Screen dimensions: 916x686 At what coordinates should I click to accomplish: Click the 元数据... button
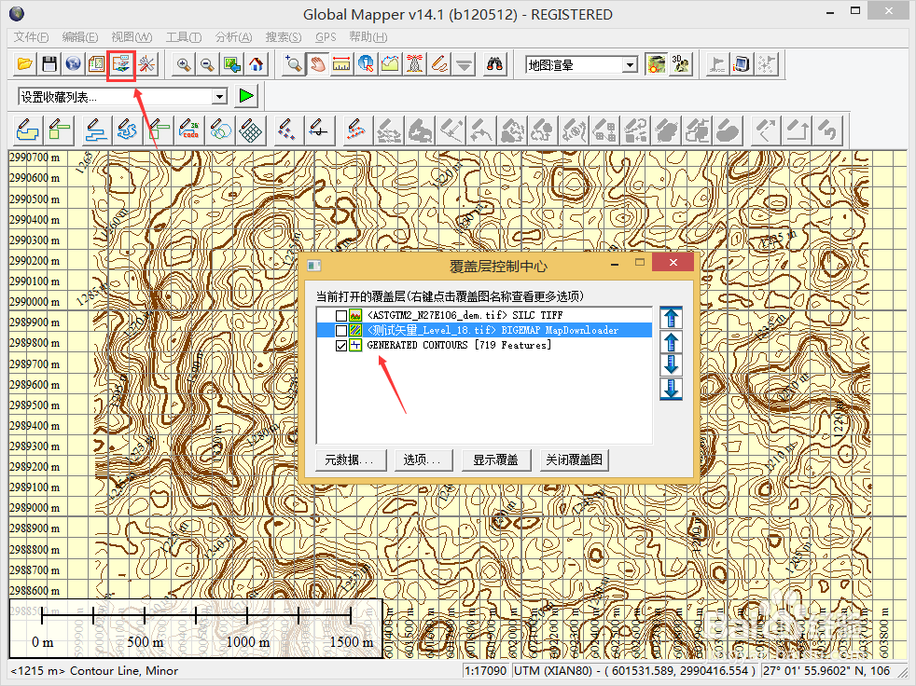coord(351,460)
